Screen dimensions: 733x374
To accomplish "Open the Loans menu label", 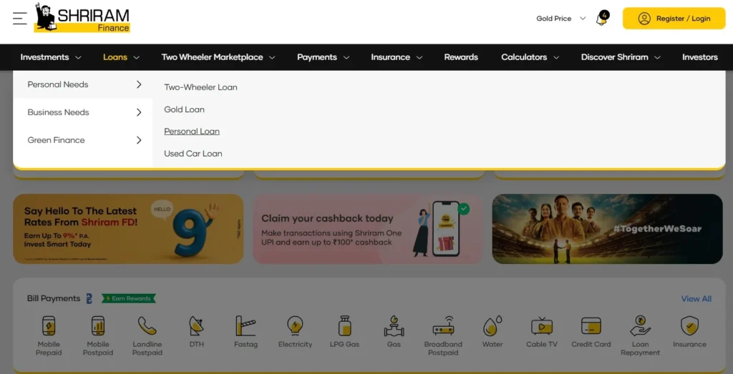I will click(115, 57).
